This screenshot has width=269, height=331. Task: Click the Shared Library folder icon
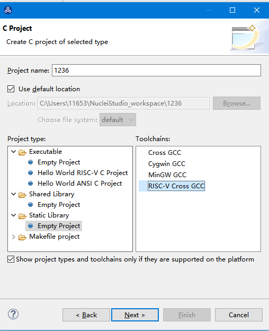click(x=22, y=195)
